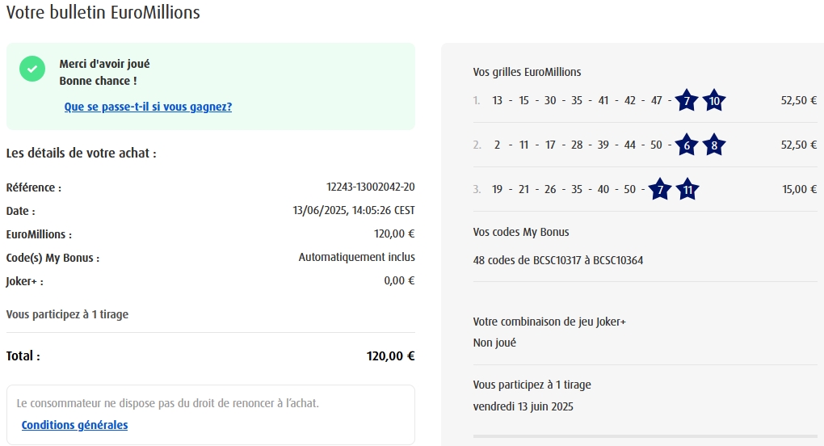The height and width of the screenshot is (446, 824).
Task: Click star number 7 in grid 3
Action: 660,190
